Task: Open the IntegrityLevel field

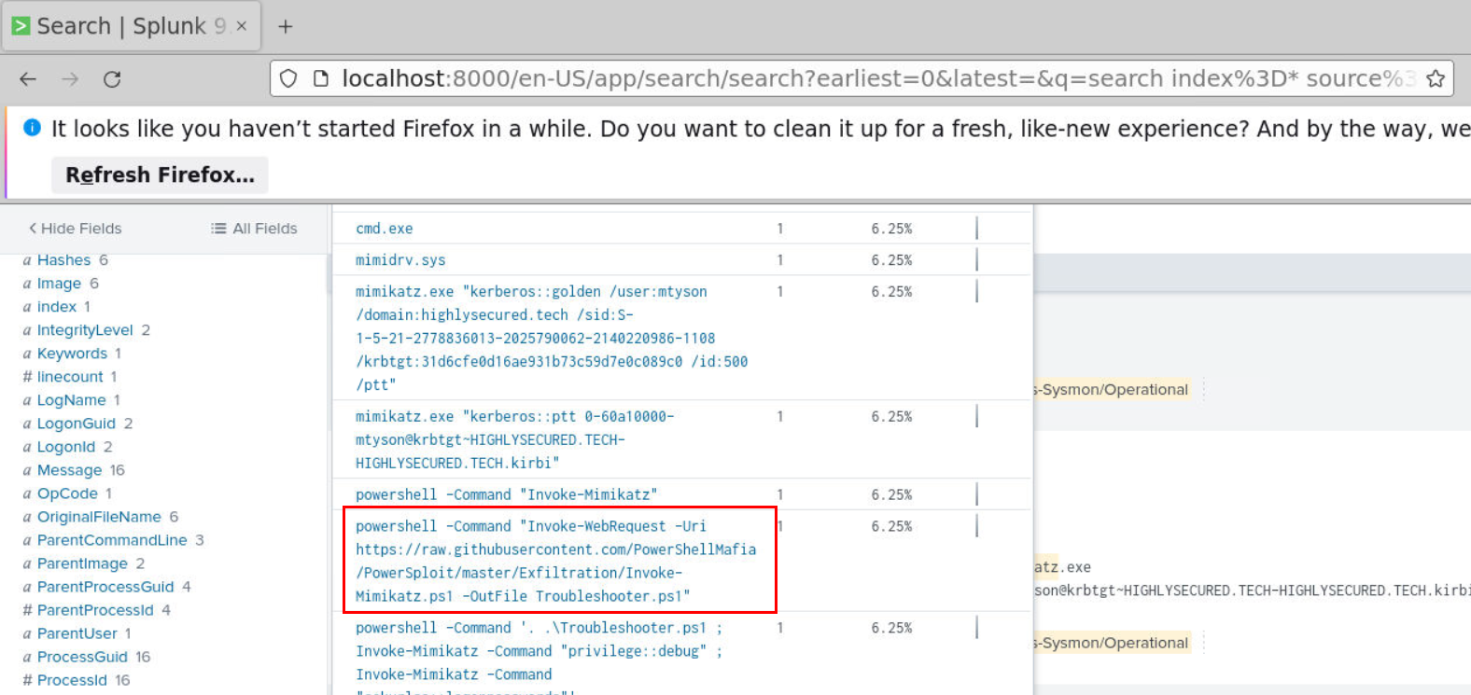Action: 85,330
